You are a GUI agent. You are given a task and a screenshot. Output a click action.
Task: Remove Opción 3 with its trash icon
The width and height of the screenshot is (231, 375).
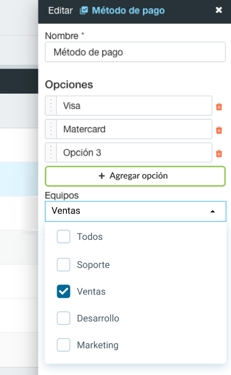pos(219,153)
